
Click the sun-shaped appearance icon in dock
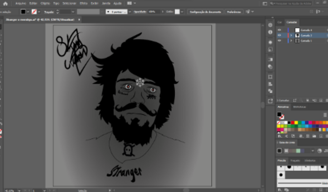(270, 42)
